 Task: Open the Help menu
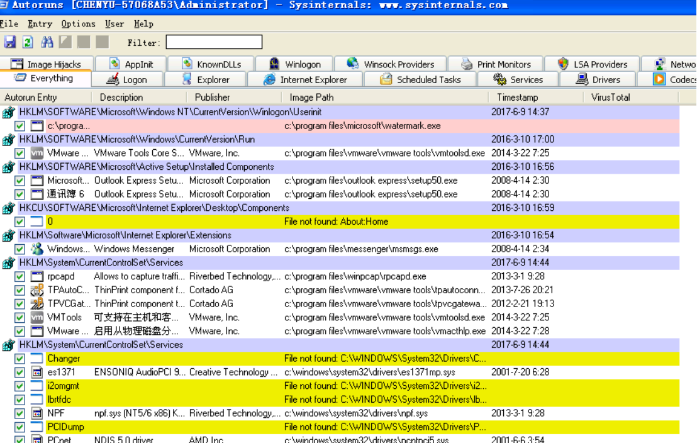pos(143,24)
